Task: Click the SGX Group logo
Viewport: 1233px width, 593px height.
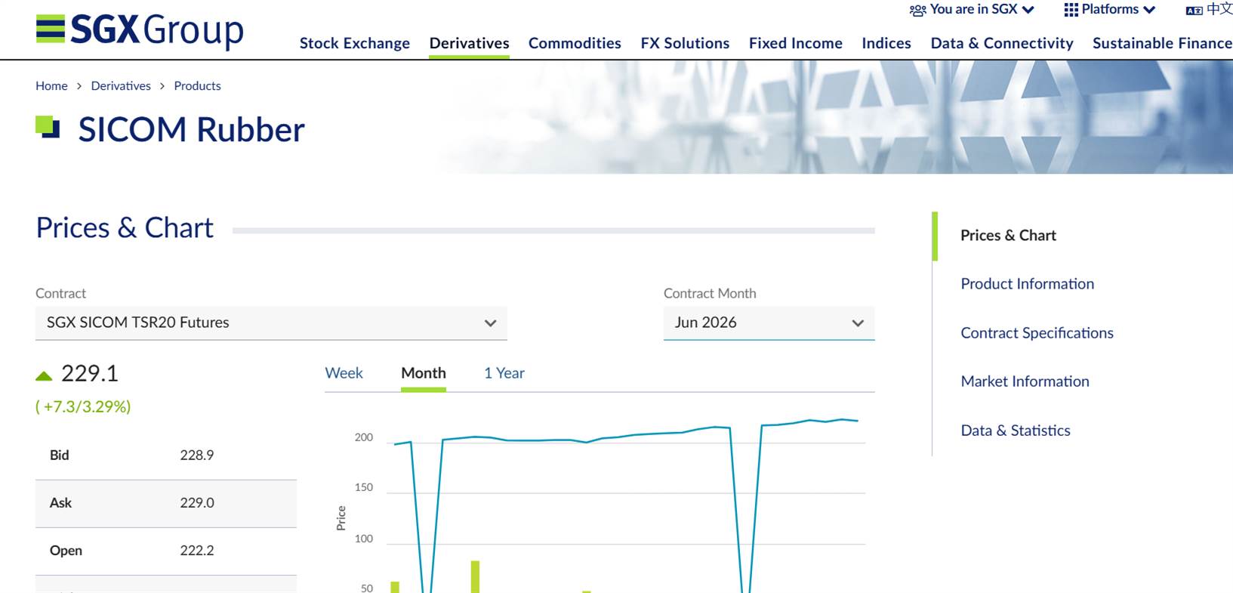Action: pos(140,30)
